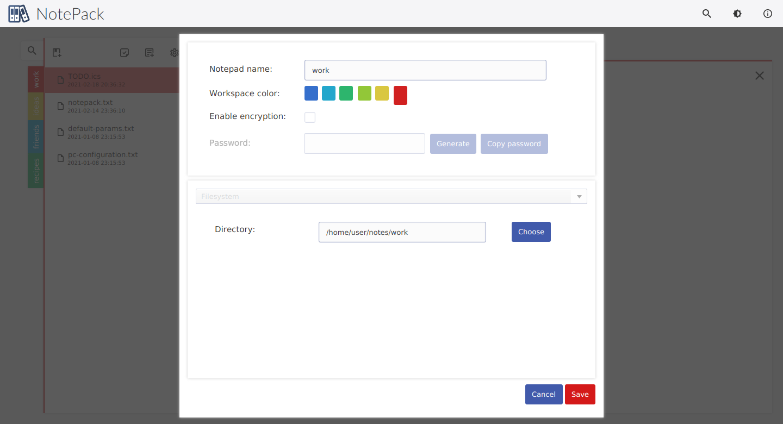Click the Password input field
This screenshot has height=424, width=783.
(364, 144)
